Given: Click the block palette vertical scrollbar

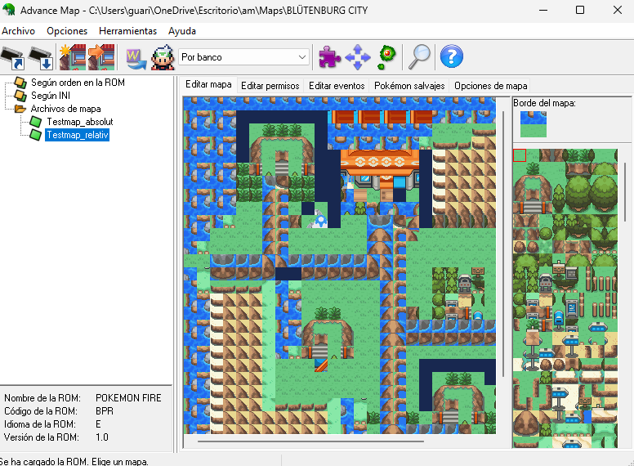Looking at the screenshot, I should (626, 191).
